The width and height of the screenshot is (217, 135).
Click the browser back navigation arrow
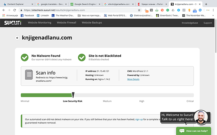pyautogui.click(x=3, y=10)
